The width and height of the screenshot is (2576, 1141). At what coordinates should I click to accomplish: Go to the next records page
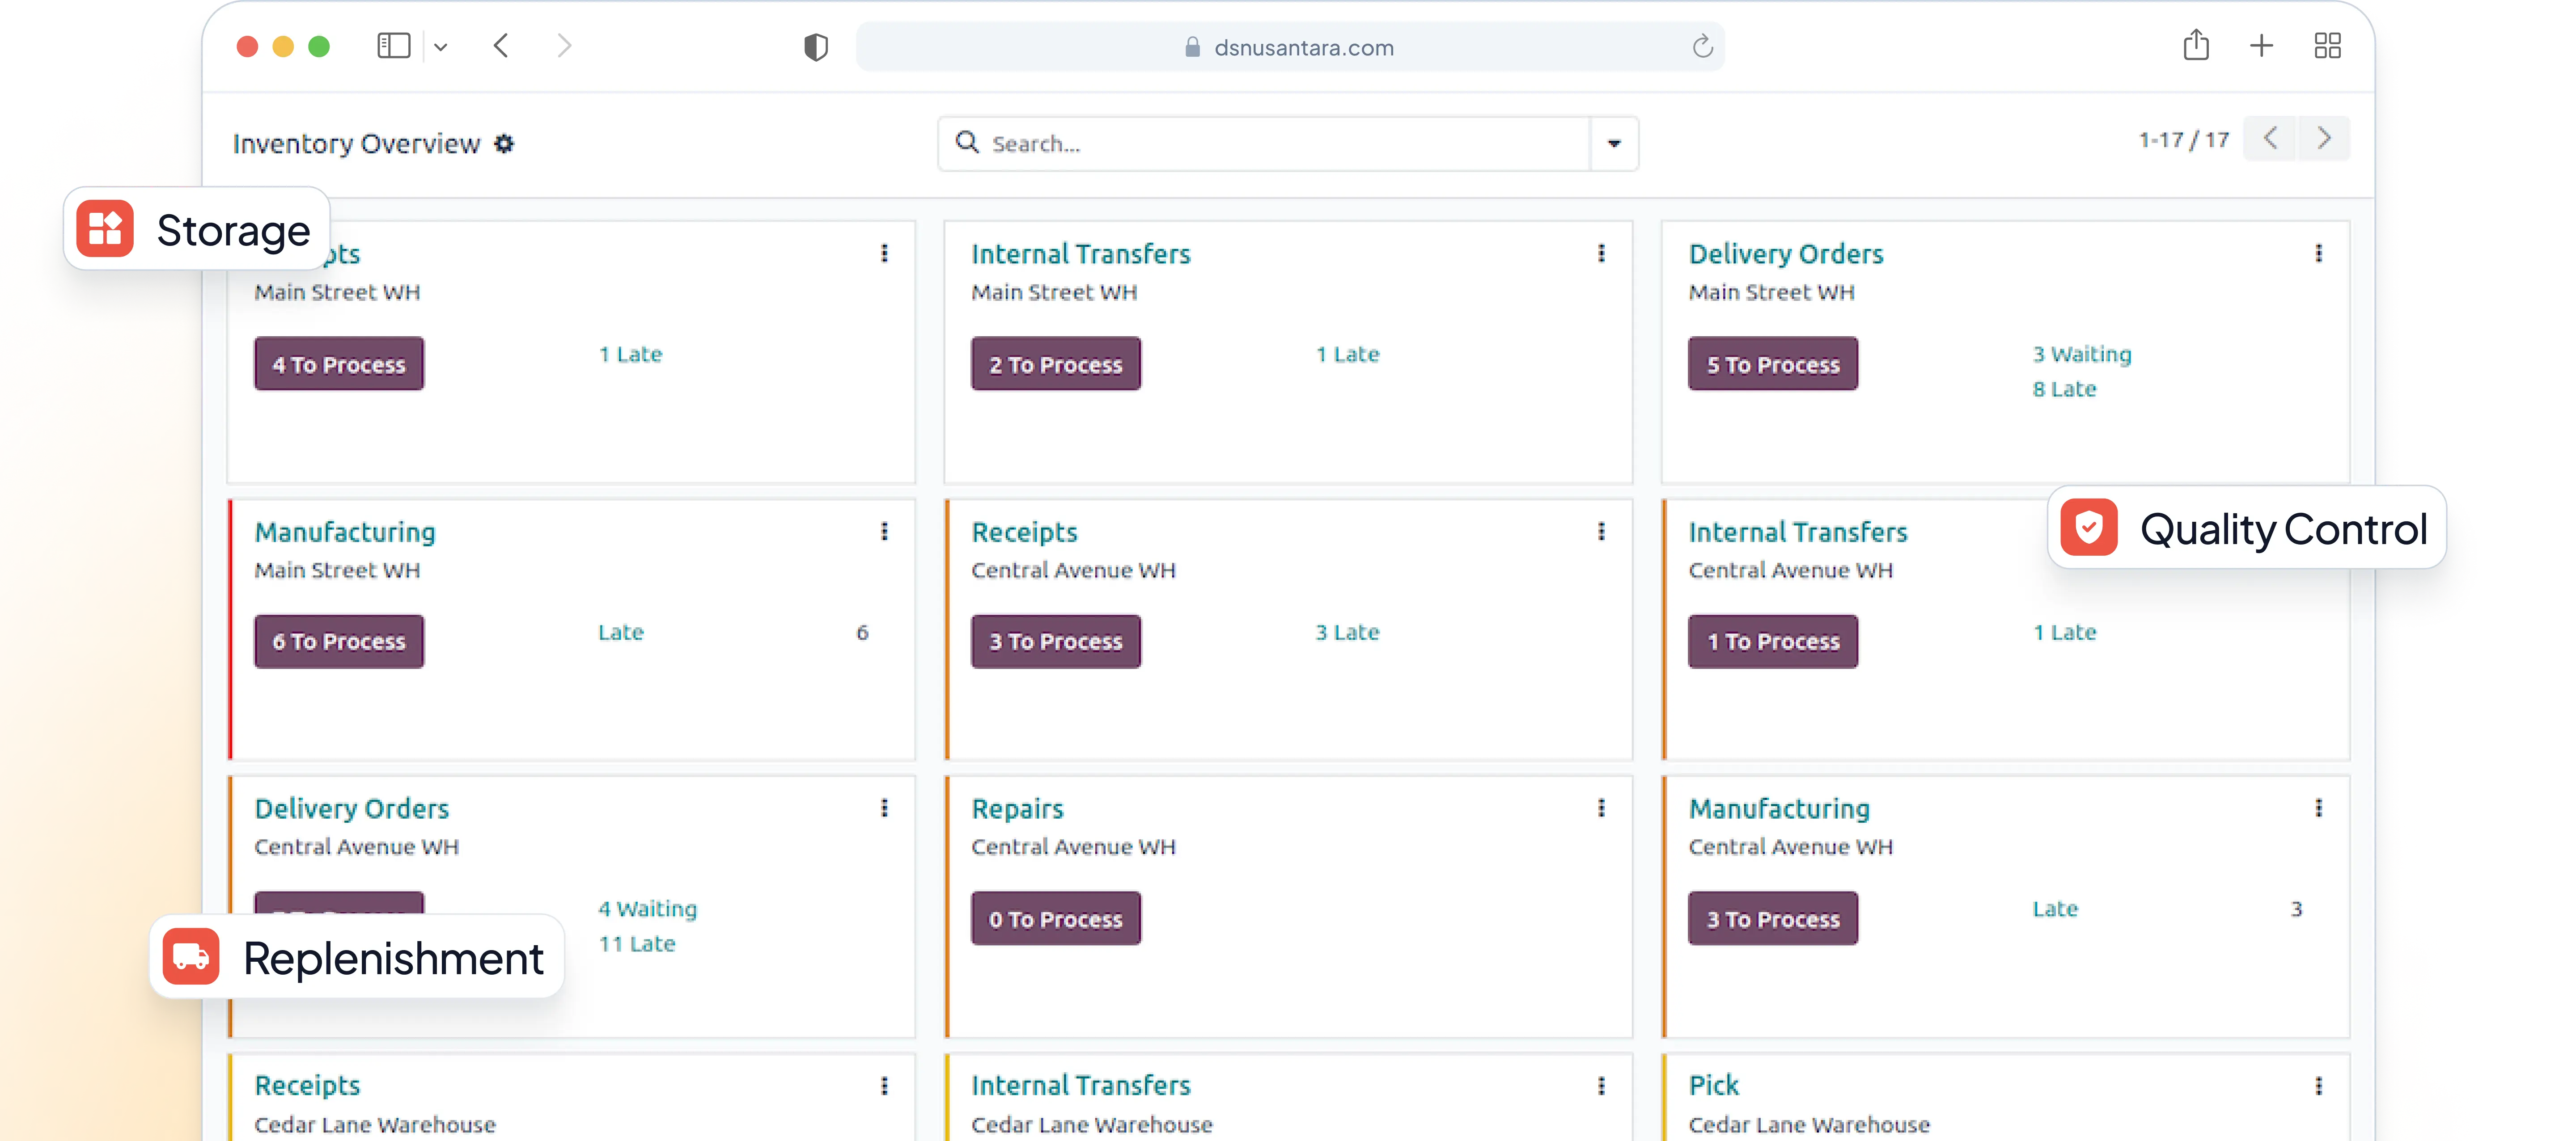[2324, 139]
